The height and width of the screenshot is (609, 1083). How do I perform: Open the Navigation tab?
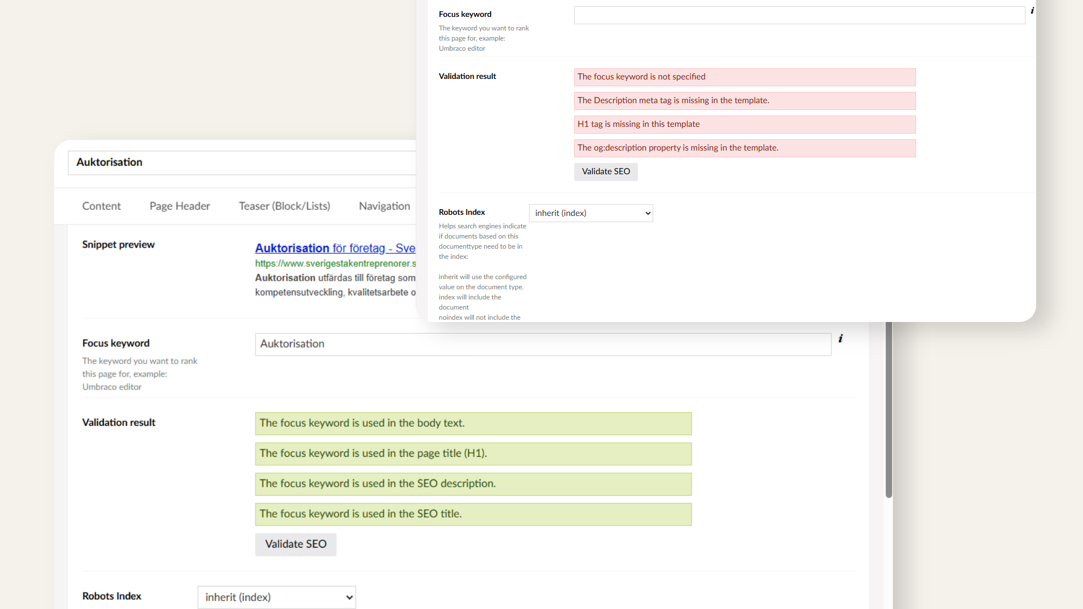(x=384, y=206)
